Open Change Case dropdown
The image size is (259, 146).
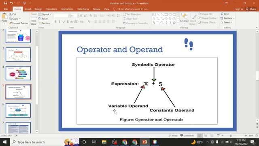coord(82,21)
